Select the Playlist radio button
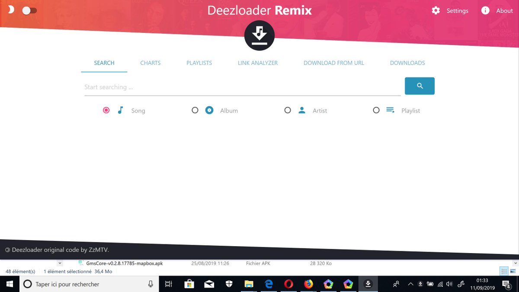Screen dimensions: 519x292 (376, 110)
